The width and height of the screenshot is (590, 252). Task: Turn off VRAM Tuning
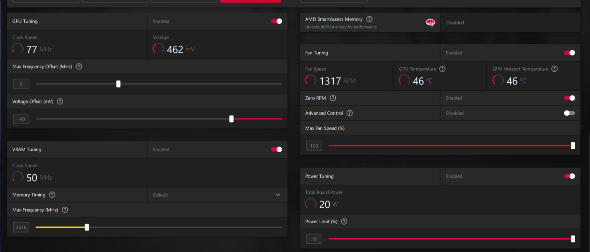point(277,149)
